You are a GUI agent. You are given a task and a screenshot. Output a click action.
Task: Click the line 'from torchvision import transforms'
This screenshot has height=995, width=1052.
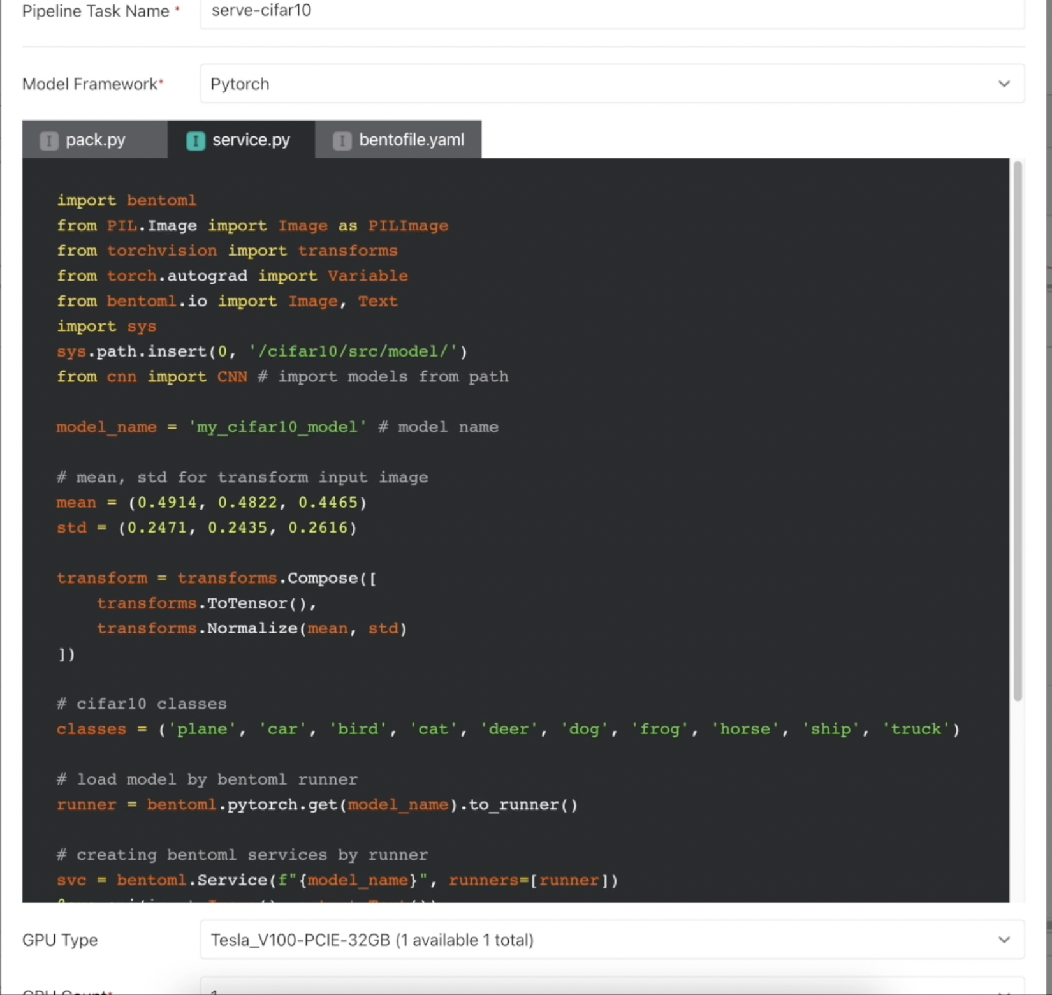point(227,251)
